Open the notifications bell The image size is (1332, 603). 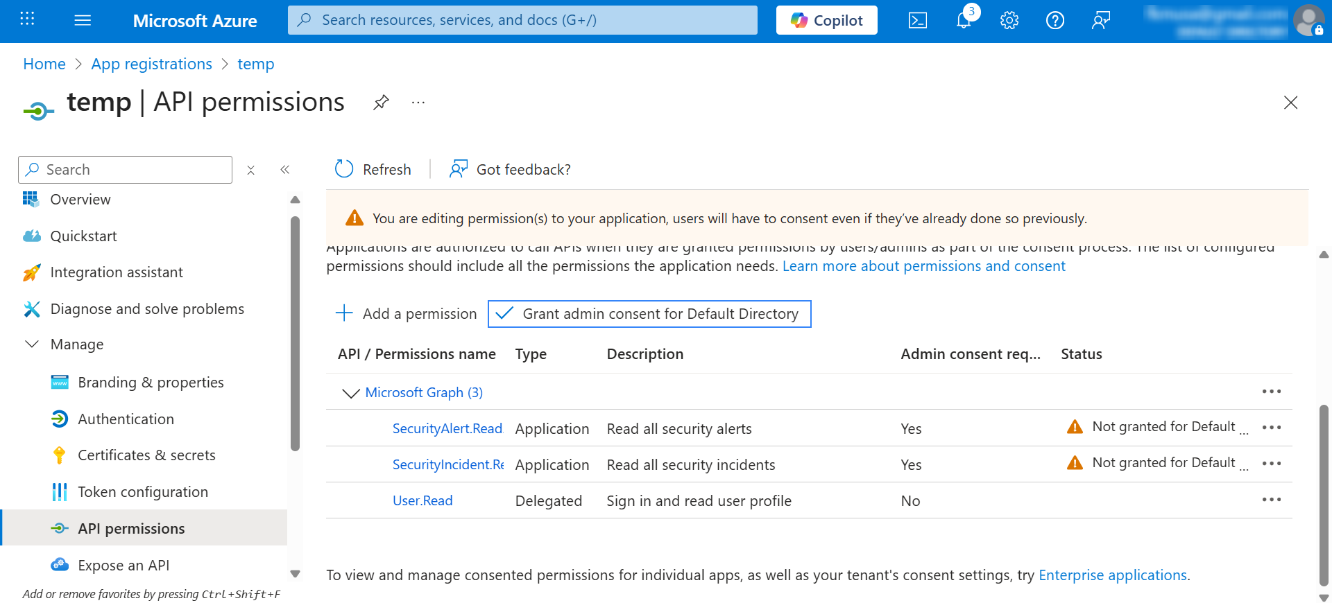pos(964,20)
